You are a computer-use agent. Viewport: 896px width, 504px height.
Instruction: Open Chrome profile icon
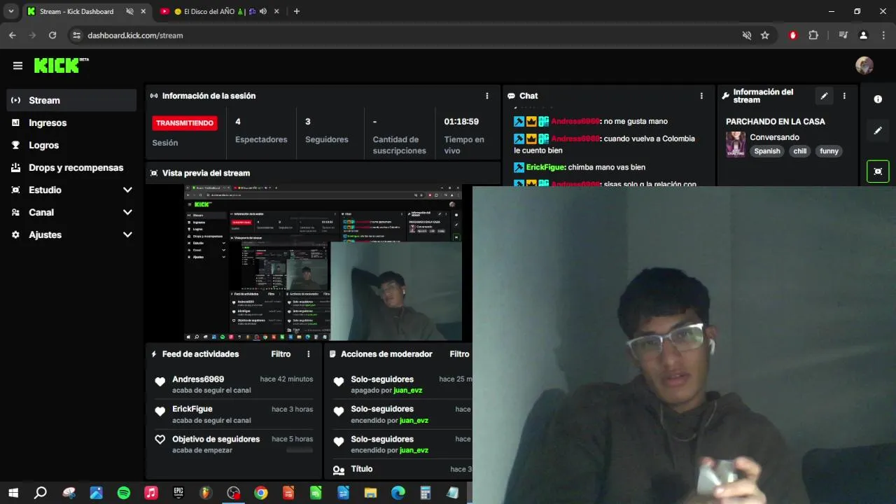tap(864, 35)
